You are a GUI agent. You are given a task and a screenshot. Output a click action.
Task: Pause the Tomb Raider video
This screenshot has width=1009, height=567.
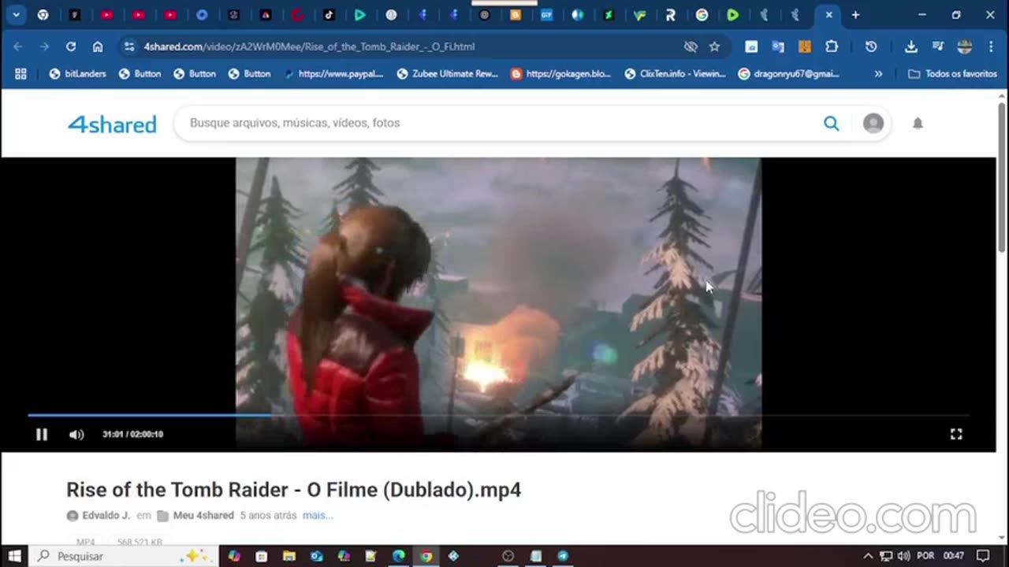(42, 434)
